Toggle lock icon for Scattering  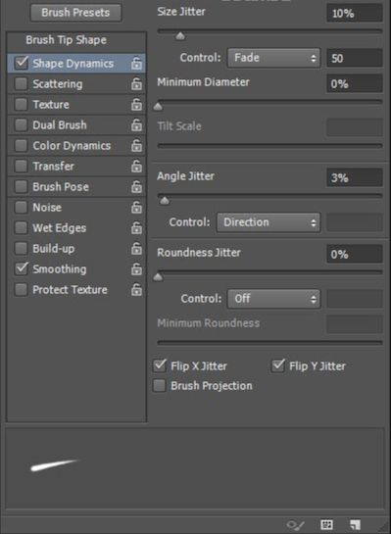pyautogui.click(x=136, y=84)
